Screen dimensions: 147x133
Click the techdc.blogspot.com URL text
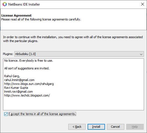point(27,95)
